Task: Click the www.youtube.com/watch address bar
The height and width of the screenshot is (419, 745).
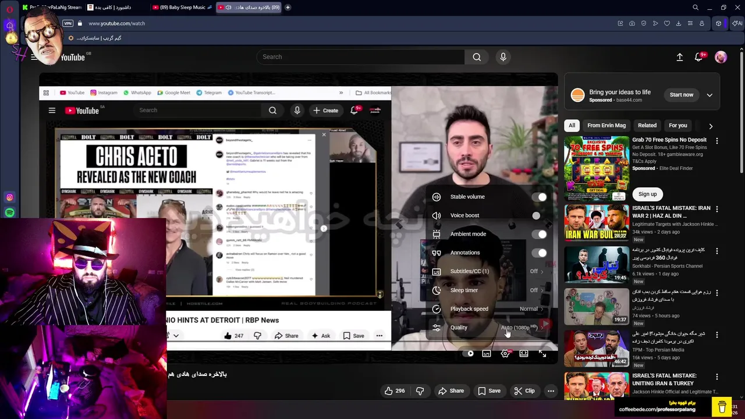Action: click(x=116, y=23)
